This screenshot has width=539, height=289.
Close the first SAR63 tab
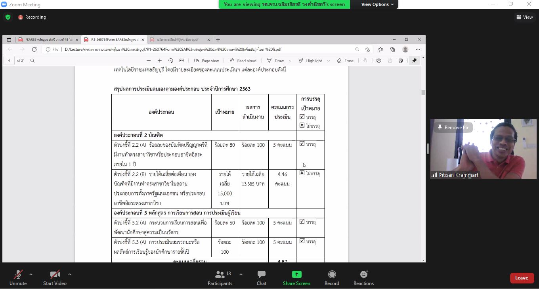[77, 40]
